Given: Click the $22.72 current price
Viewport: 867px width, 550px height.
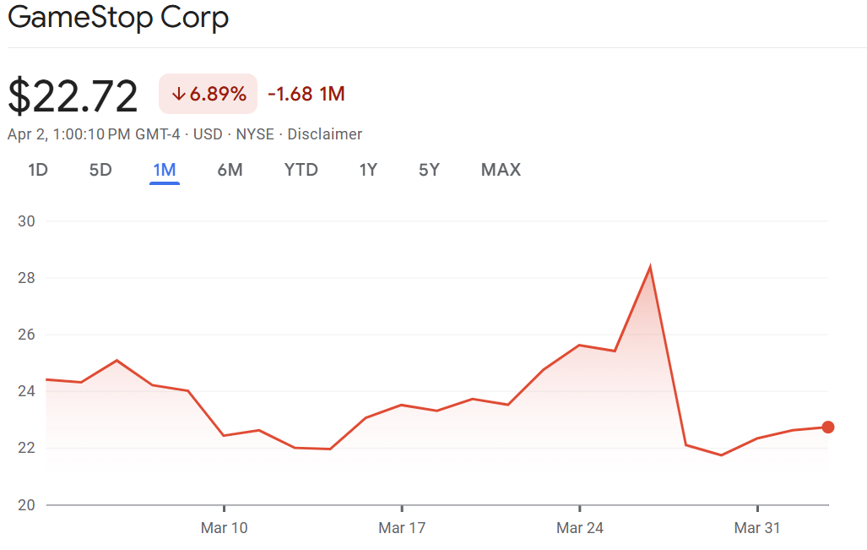Looking at the screenshot, I should click(x=73, y=95).
